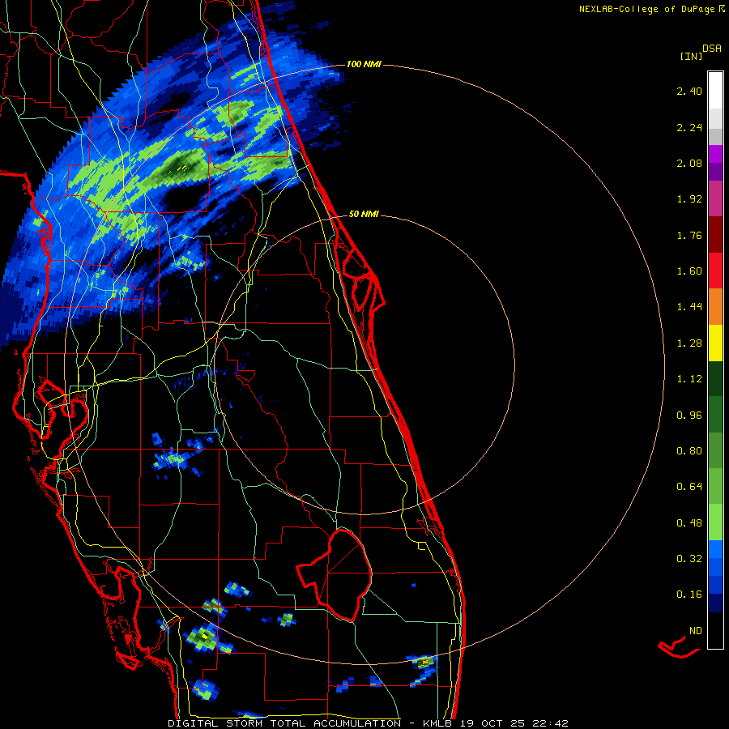Click the 0.96 legend value

point(689,416)
